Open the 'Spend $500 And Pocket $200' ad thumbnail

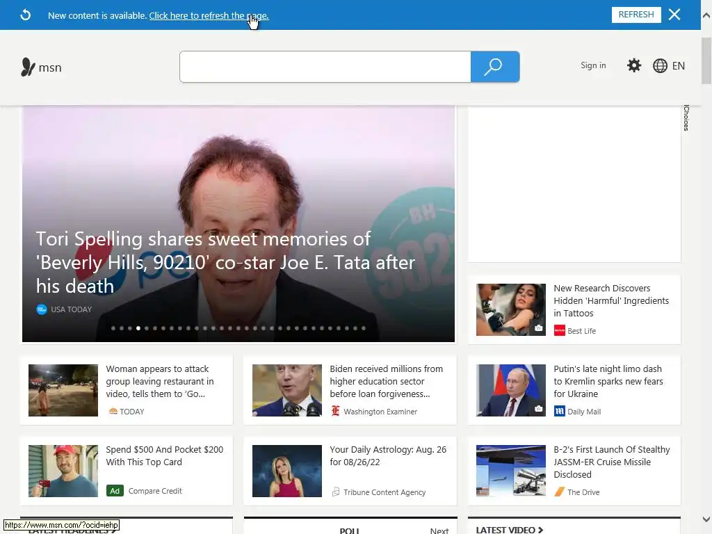[x=63, y=471]
